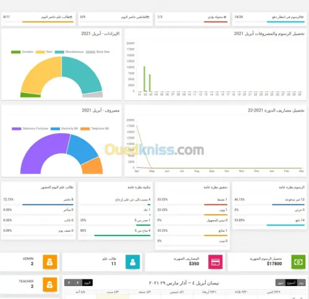Click the long green bar beside 80%
309x299 pixels.
click(122, 236)
